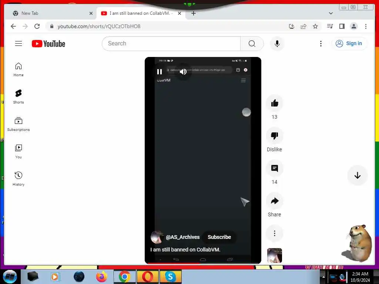Show hidden system tray icons
The width and height of the screenshot is (379, 284).
(323, 277)
